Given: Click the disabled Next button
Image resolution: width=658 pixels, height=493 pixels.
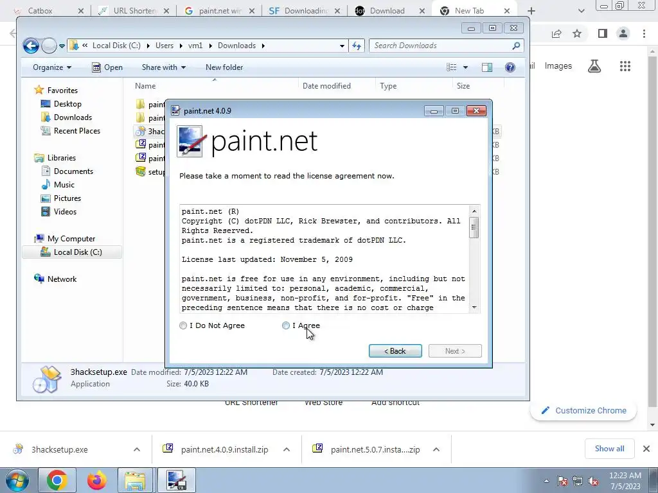Looking at the screenshot, I should tap(455, 351).
